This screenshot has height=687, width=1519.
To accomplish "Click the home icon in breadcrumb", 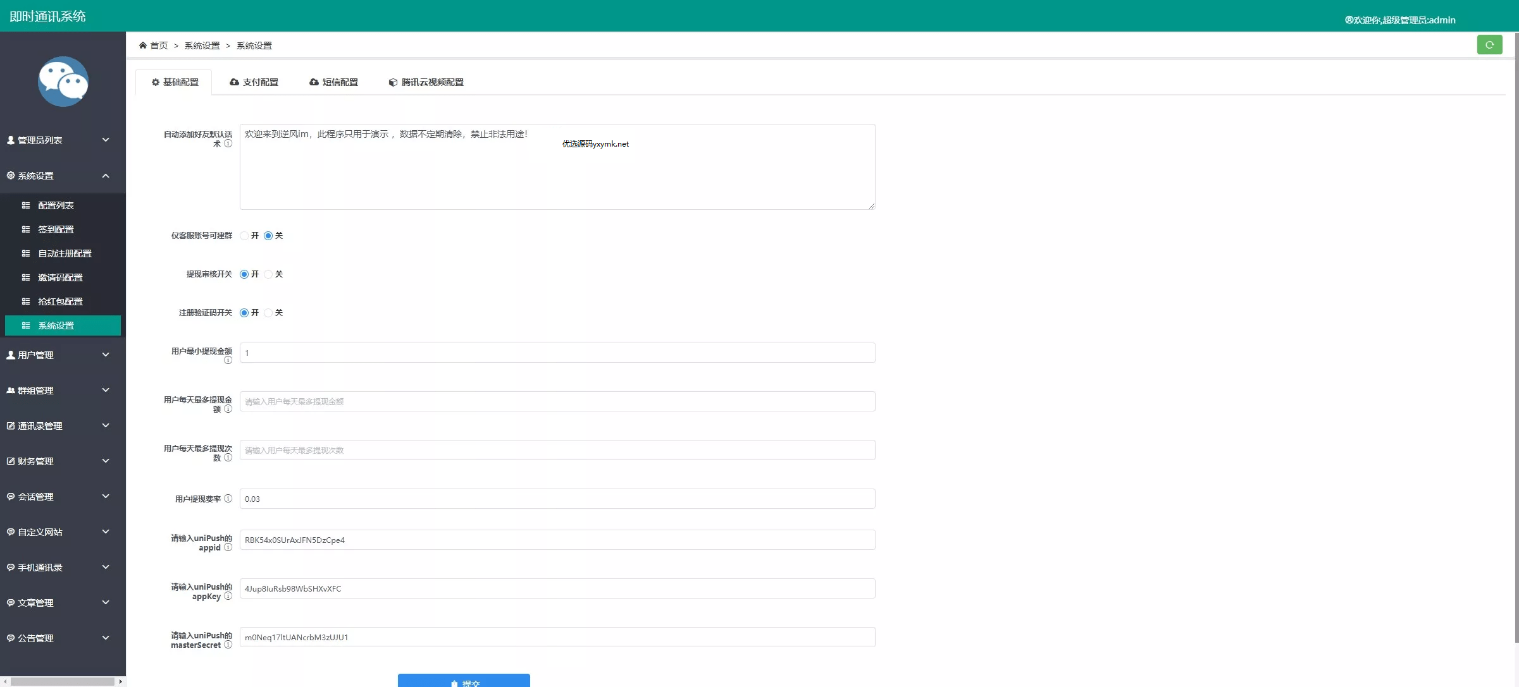I will point(143,46).
